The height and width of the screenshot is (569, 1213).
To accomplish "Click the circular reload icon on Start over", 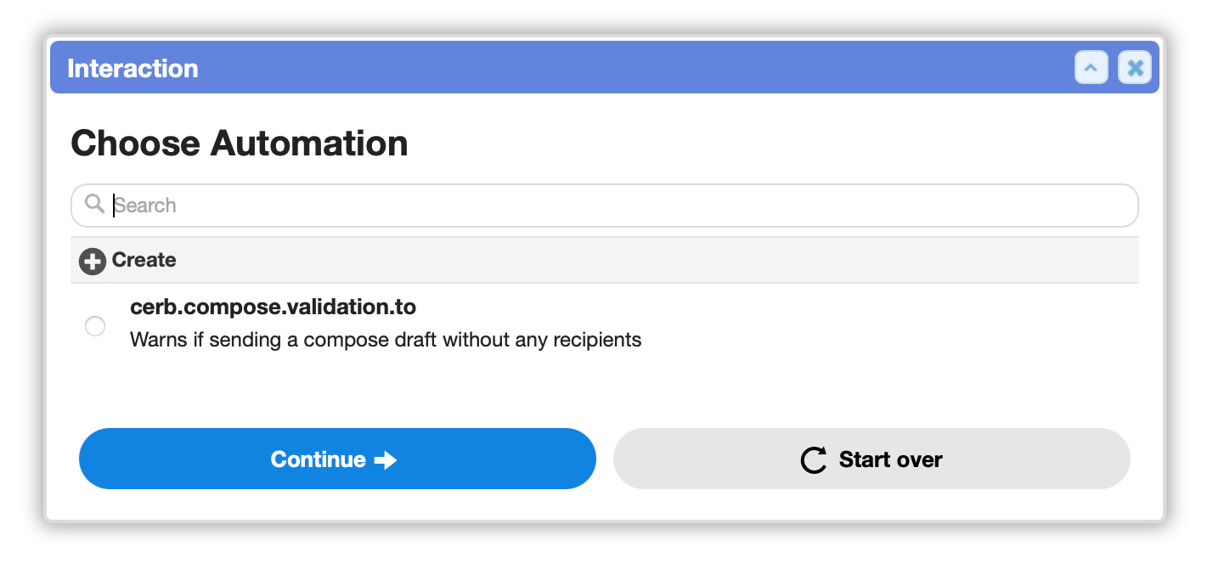I will pos(814,460).
